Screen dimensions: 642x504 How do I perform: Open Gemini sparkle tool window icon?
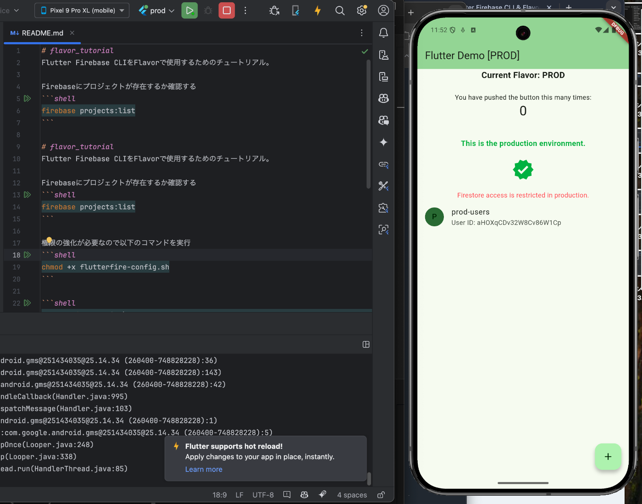(383, 142)
